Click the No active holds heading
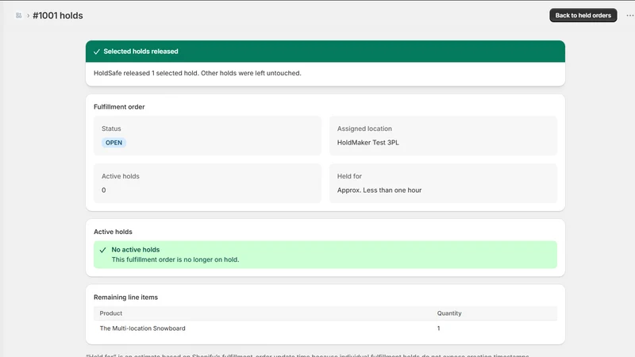Image resolution: width=635 pixels, height=357 pixels. [x=135, y=250]
